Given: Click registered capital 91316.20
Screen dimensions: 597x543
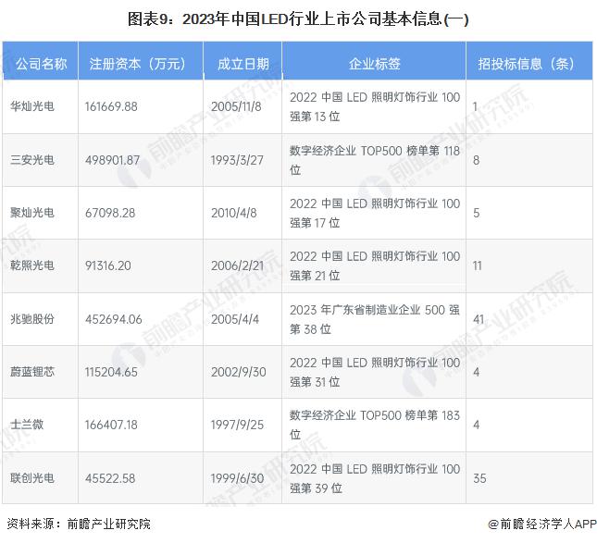Looking at the screenshot, I should 107,265.
